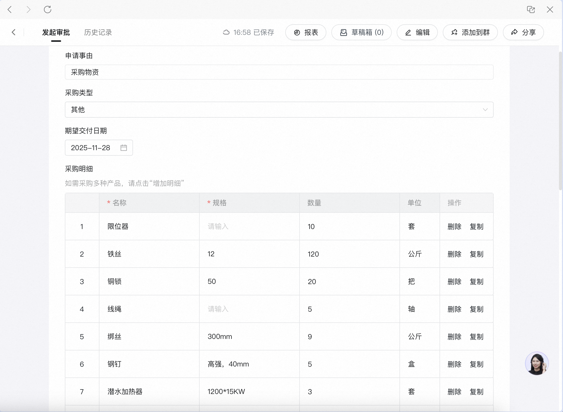
Task: Delete row 6 钢钉 via 删除
Action: (454, 364)
